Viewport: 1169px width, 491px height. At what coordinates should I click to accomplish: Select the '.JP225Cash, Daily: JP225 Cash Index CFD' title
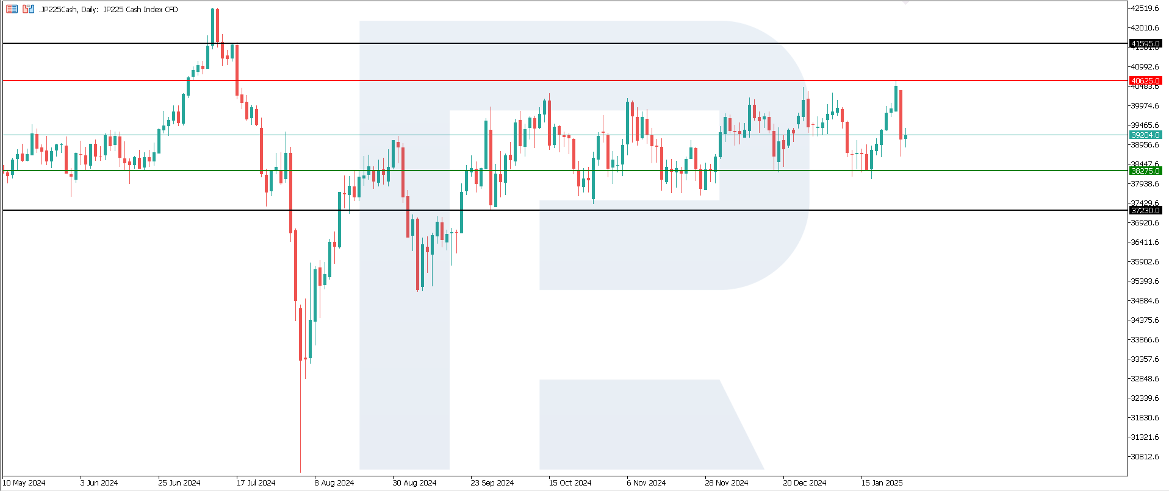109,10
